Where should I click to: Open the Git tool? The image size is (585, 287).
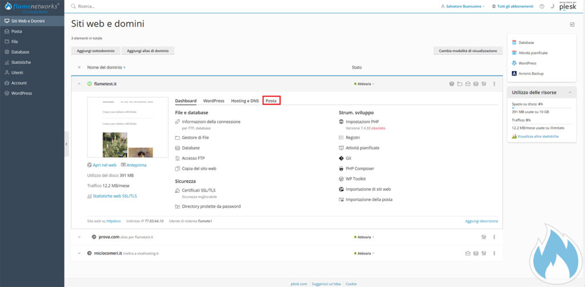click(348, 158)
